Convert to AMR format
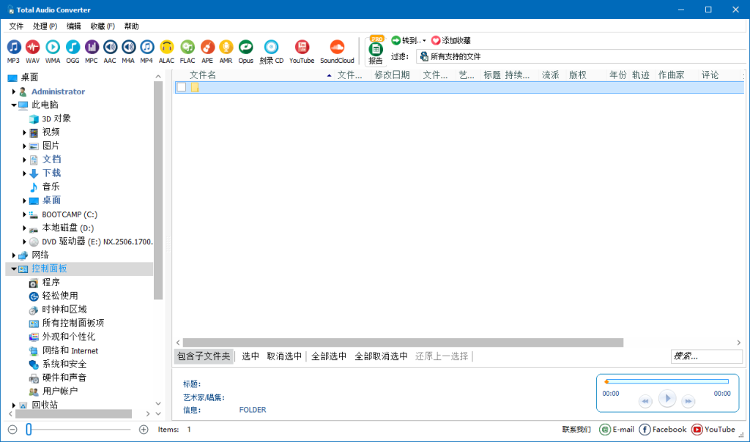 point(226,51)
